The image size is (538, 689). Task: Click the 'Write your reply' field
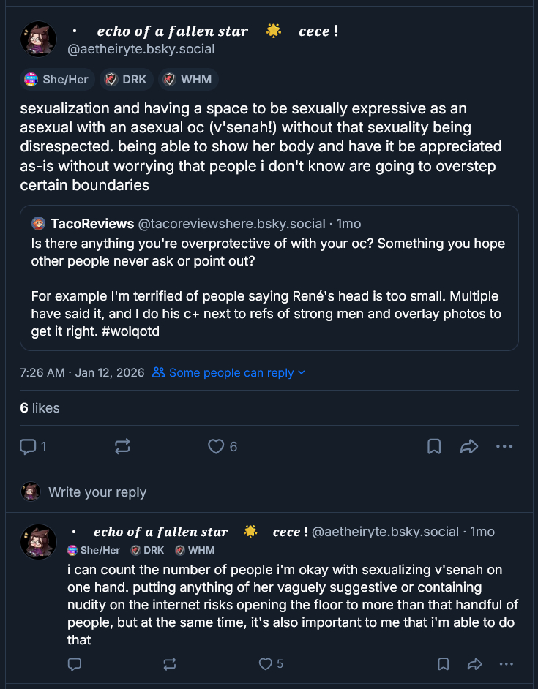tap(97, 492)
